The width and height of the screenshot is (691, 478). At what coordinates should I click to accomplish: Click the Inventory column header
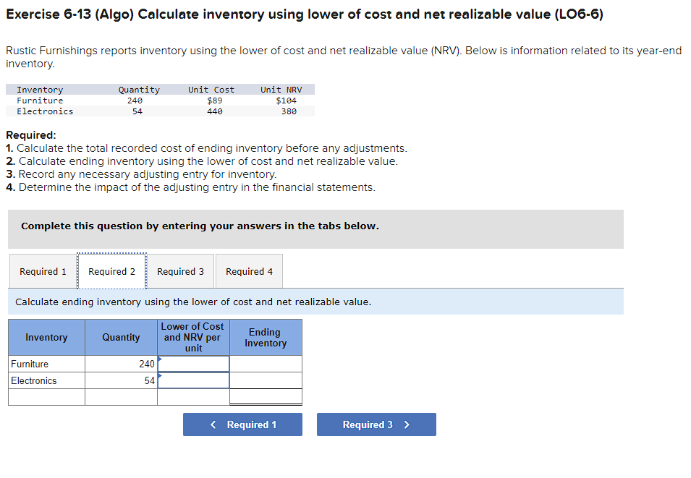tap(46, 337)
